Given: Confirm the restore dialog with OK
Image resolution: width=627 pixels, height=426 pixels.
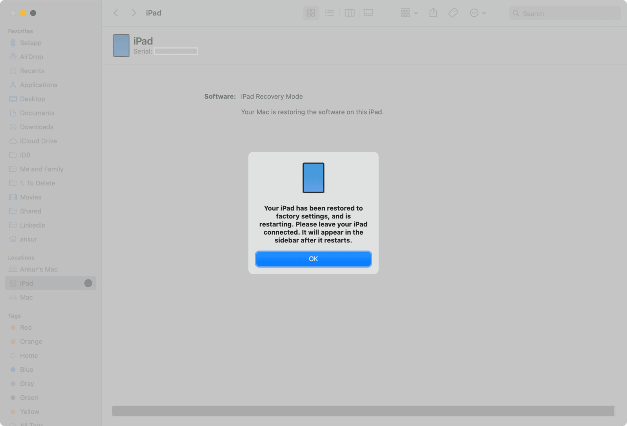Looking at the screenshot, I should pyautogui.click(x=313, y=259).
